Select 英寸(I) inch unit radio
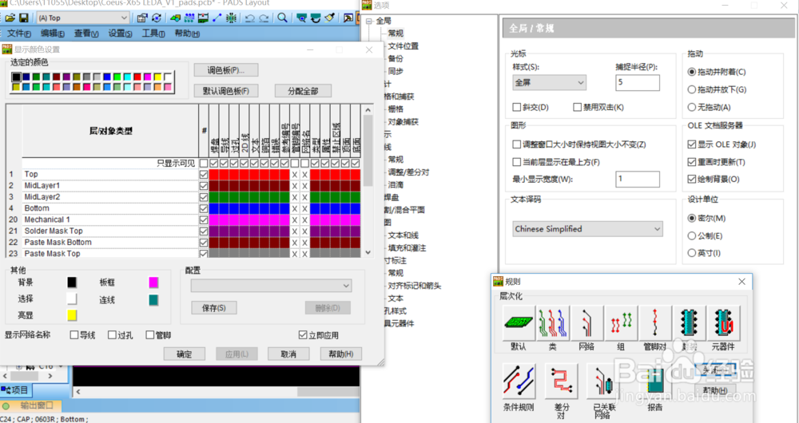This screenshot has width=799, height=423. [x=691, y=253]
